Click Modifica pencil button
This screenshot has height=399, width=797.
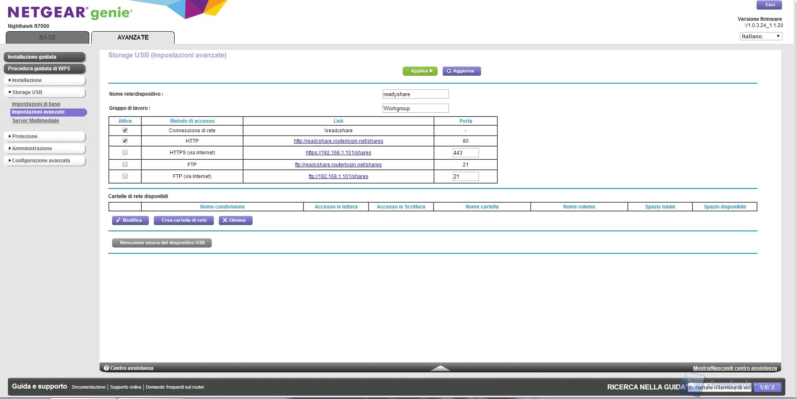point(130,221)
